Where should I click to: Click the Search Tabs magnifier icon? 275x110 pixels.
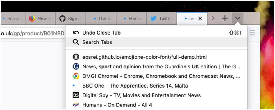pyautogui.click(x=76, y=42)
